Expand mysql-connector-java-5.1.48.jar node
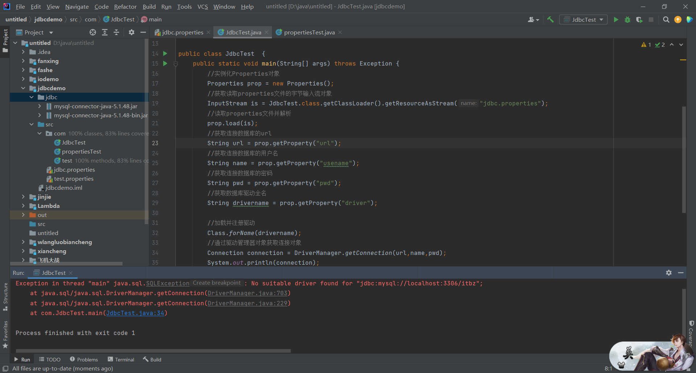696x373 pixels. tap(40, 106)
